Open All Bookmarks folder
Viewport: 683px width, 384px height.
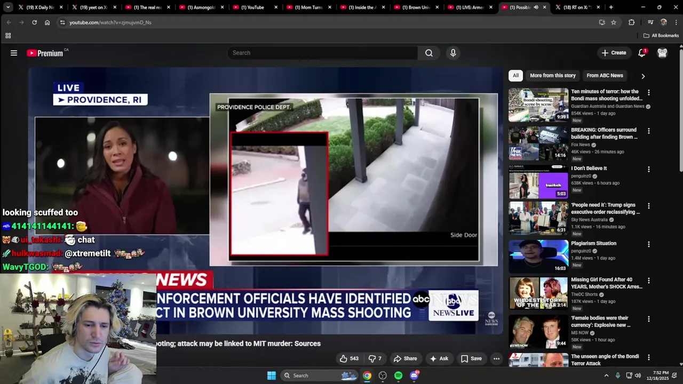661,36
